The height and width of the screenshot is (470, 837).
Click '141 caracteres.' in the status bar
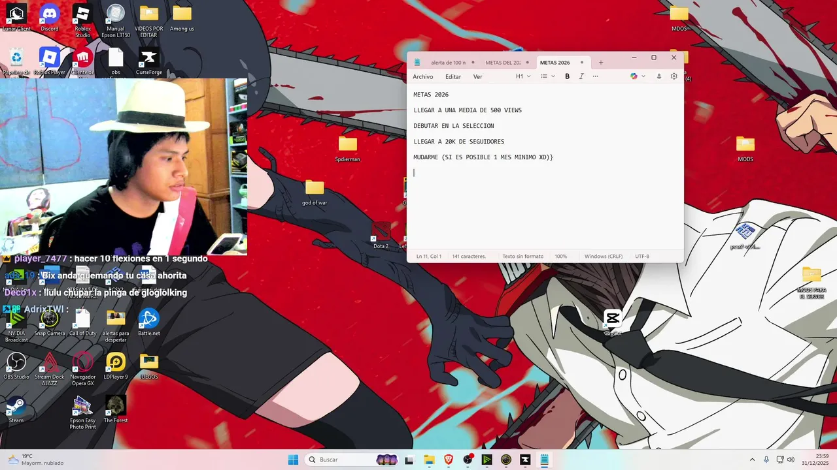pos(469,257)
